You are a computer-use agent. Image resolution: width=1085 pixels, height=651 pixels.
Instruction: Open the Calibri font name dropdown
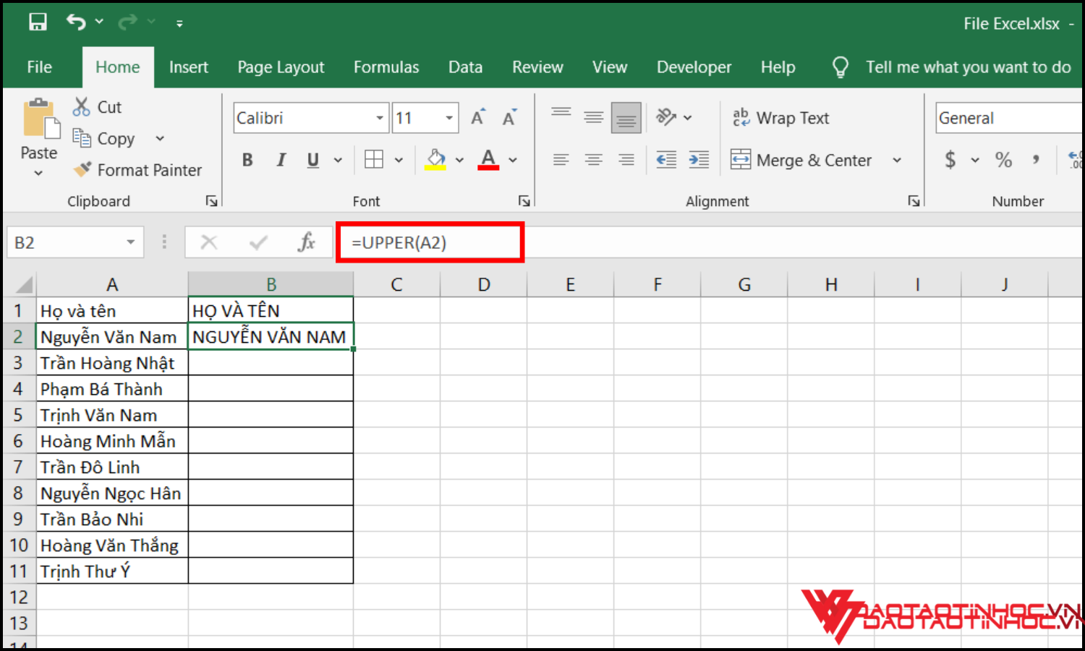(380, 118)
